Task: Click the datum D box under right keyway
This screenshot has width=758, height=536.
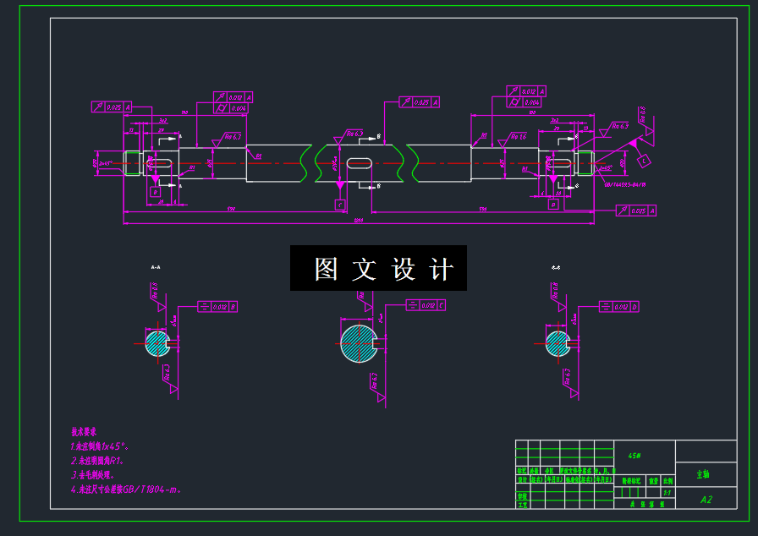Action: coord(553,205)
